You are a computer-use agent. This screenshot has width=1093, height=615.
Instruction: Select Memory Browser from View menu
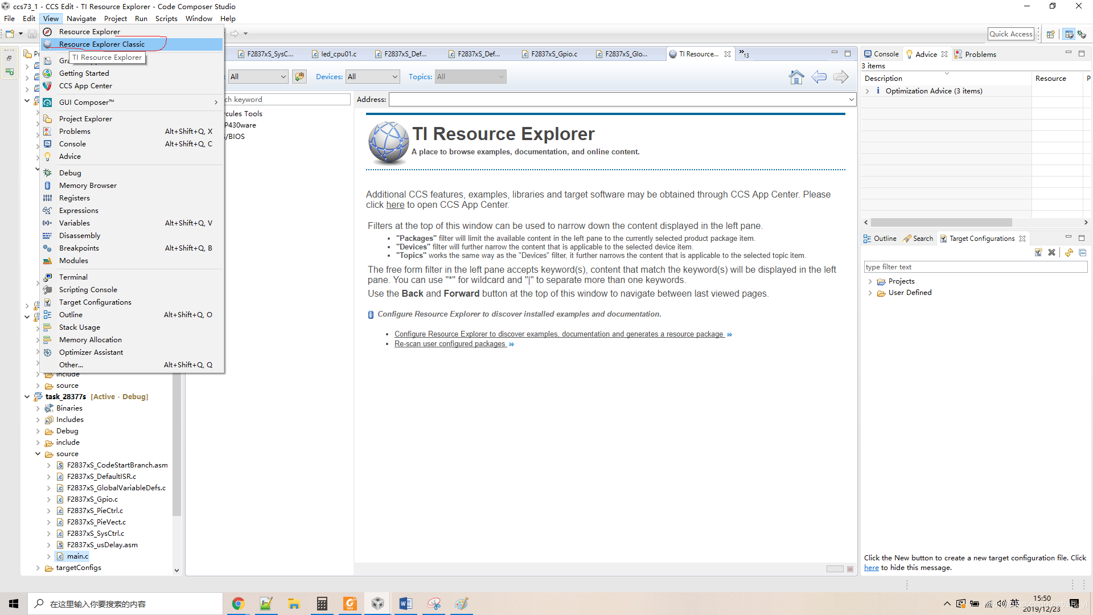pyautogui.click(x=88, y=186)
